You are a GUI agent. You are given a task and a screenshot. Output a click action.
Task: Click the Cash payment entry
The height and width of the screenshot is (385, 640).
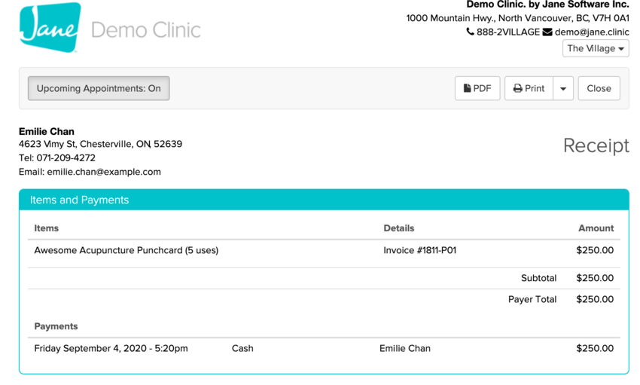pyautogui.click(x=242, y=348)
